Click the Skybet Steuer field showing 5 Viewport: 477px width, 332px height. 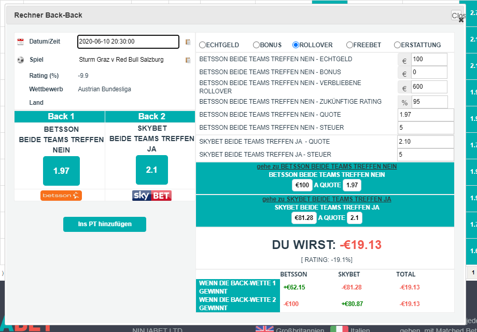point(426,155)
